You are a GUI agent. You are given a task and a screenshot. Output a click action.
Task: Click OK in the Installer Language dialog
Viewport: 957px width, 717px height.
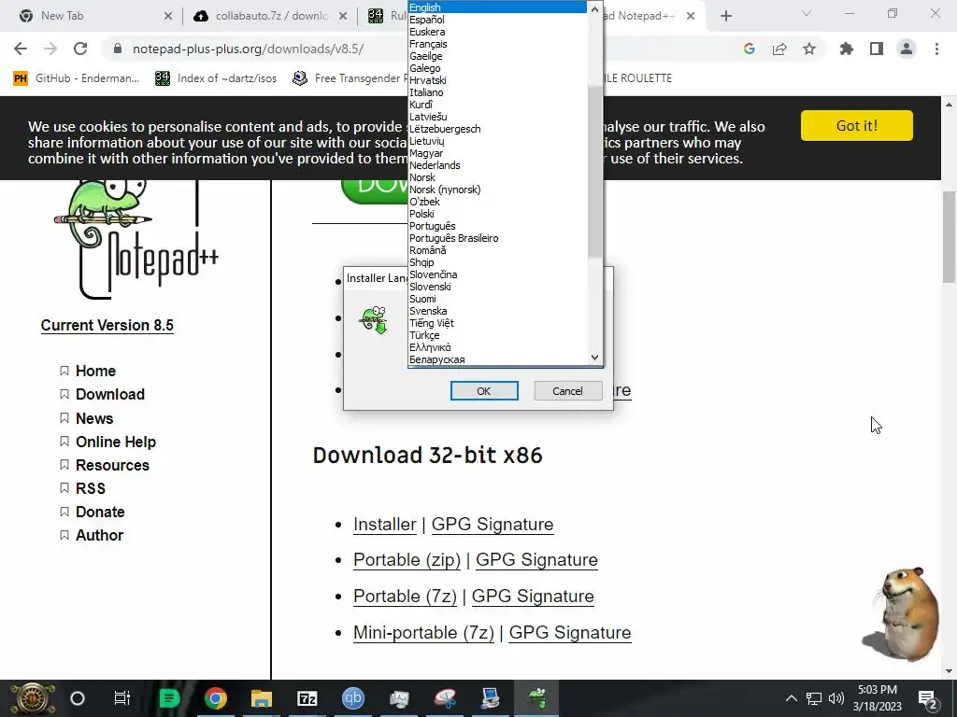click(484, 391)
